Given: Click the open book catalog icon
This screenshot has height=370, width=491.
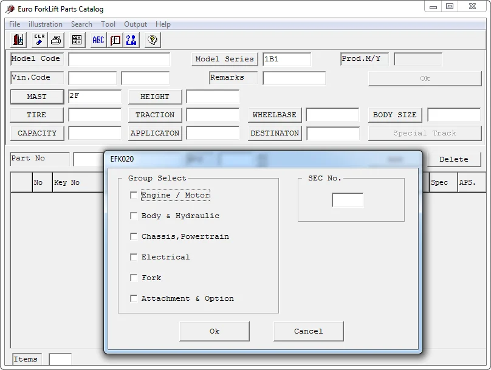Looking at the screenshot, I should point(115,39).
